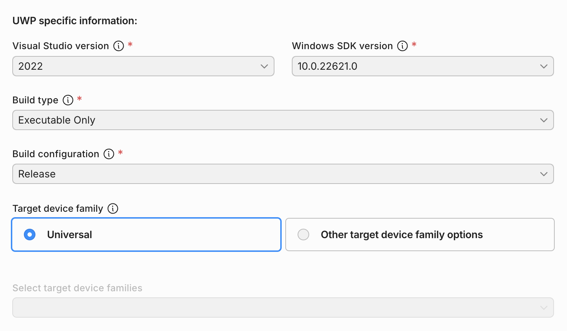Click the chevron on the Windows SDK dropdown
Screen dimensions: 567x331
pos(544,66)
